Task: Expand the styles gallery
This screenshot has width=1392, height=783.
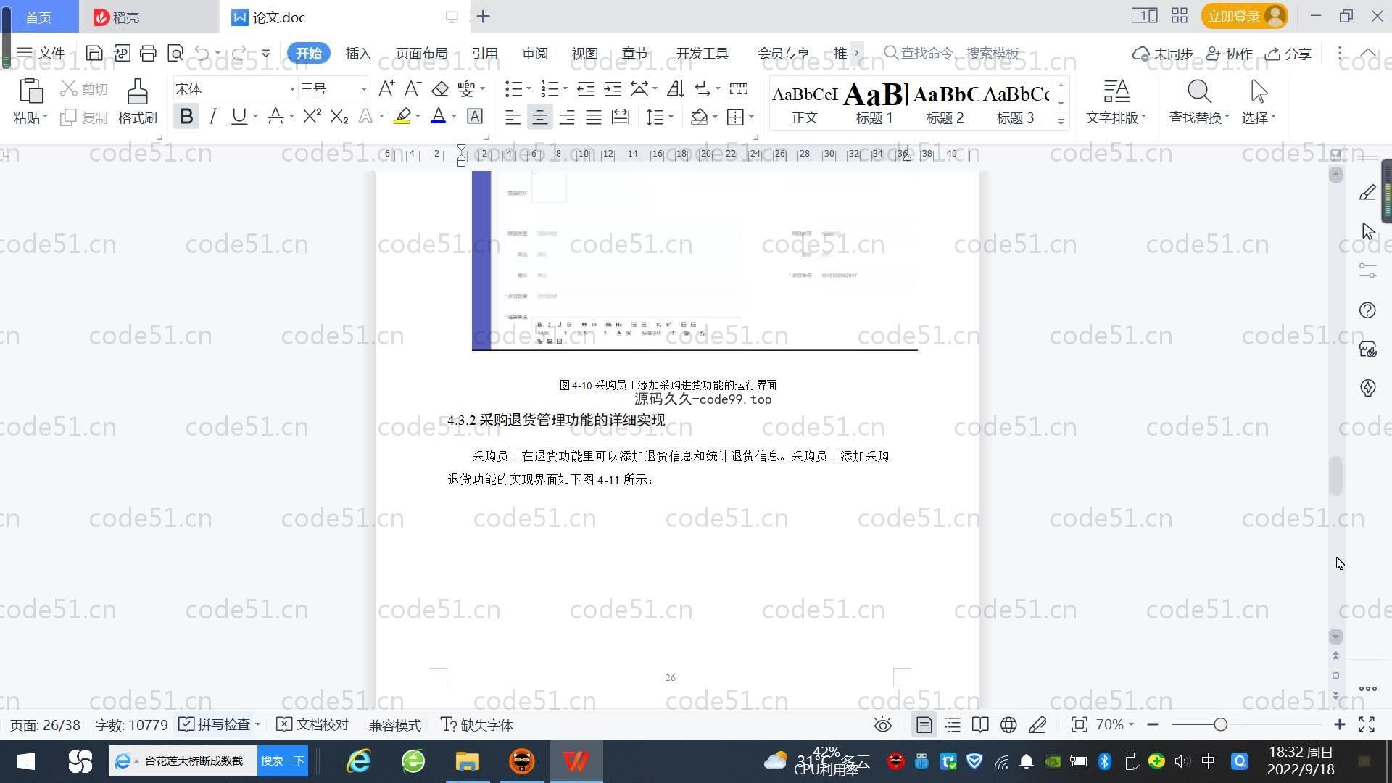Action: tap(1061, 121)
